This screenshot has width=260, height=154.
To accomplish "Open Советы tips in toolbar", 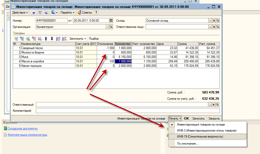I will coord(85,13).
